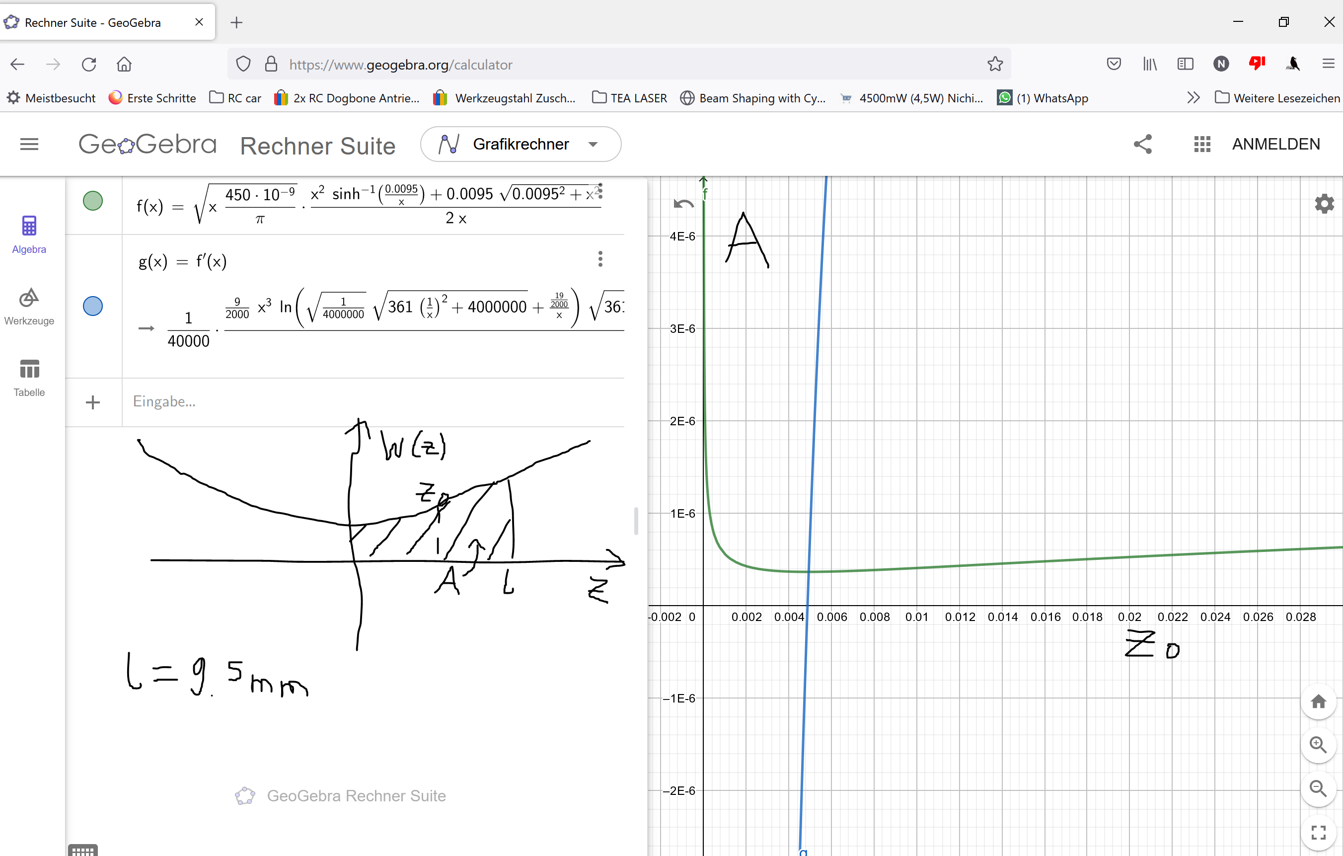Screen dimensions: 1343x856
Task: Open options menu for f(x) row
Action: coord(600,190)
